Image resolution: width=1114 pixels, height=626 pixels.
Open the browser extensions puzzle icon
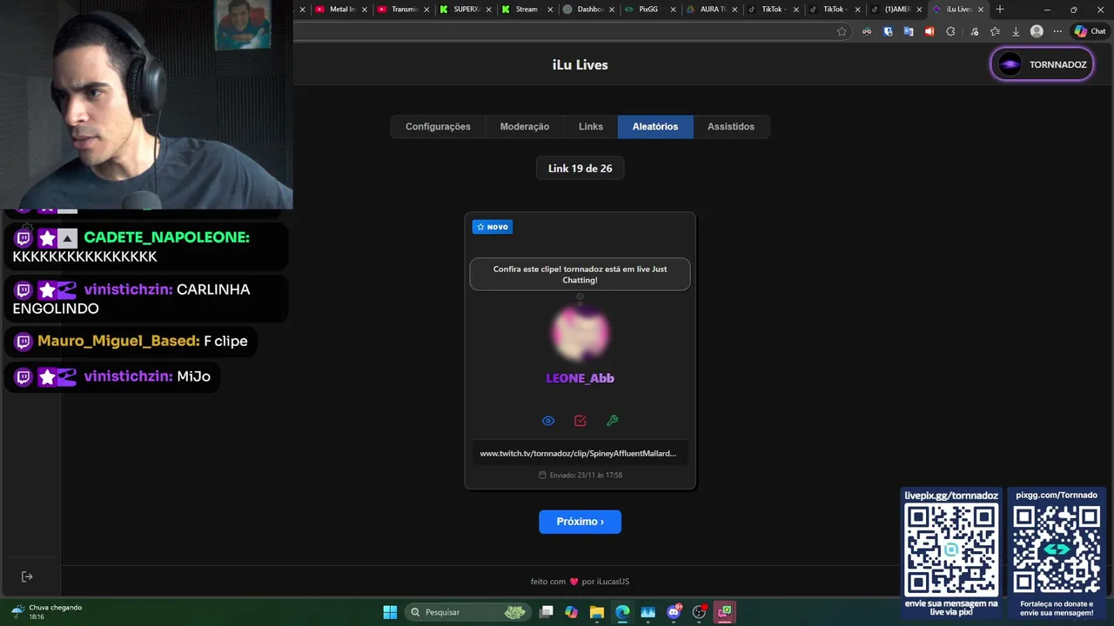[x=950, y=31]
